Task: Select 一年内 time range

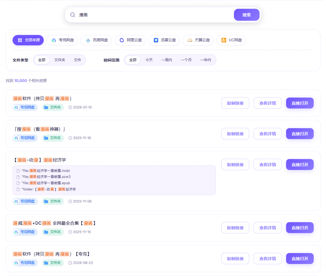Action: click(x=205, y=60)
